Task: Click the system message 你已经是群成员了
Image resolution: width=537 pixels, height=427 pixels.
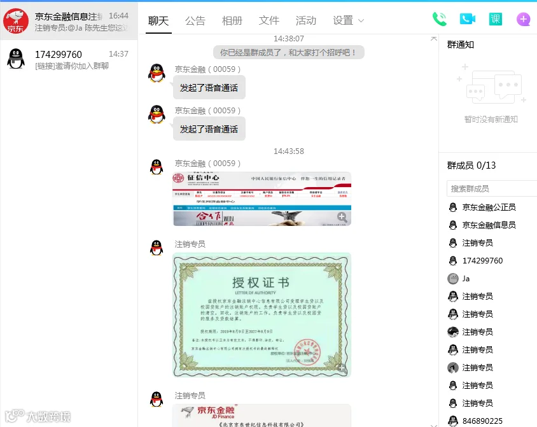Action: click(x=289, y=52)
